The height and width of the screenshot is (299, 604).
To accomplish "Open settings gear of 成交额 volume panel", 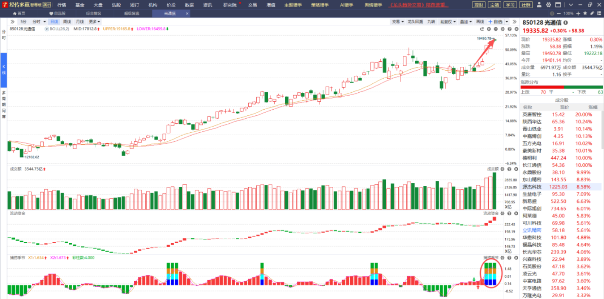I will click(502, 169).
